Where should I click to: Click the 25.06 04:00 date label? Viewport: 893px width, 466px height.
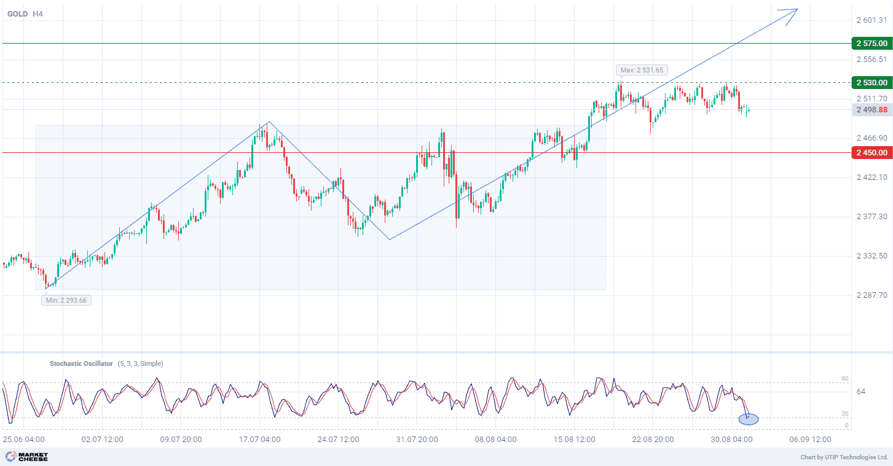[23, 440]
